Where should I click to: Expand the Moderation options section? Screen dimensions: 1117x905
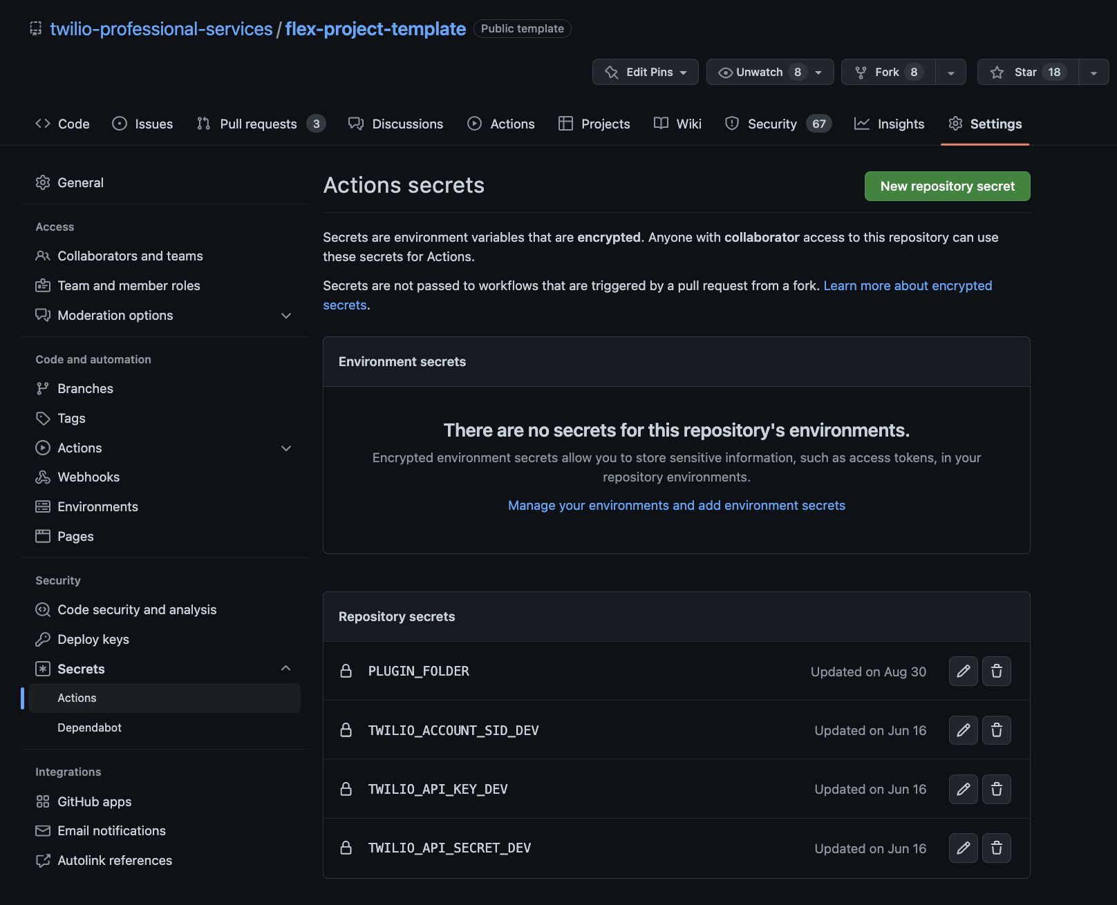(x=285, y=316)
